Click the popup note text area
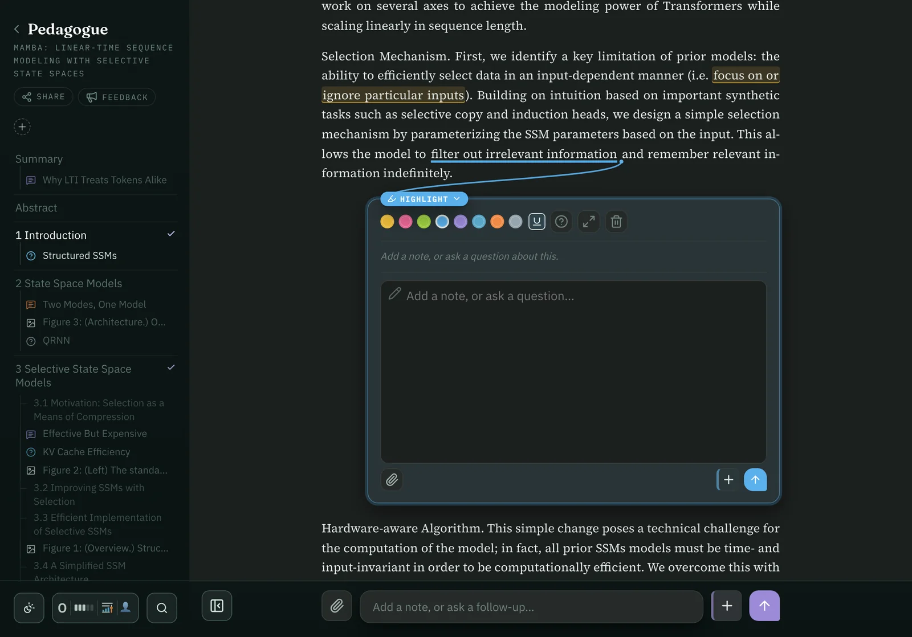The image size is (912, 637). click(573, 371)
